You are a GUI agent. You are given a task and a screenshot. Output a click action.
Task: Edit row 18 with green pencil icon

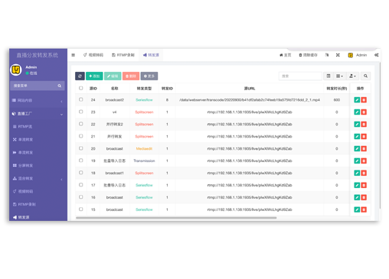357,173
